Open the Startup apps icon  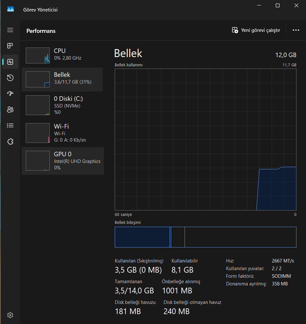point(10,94)
